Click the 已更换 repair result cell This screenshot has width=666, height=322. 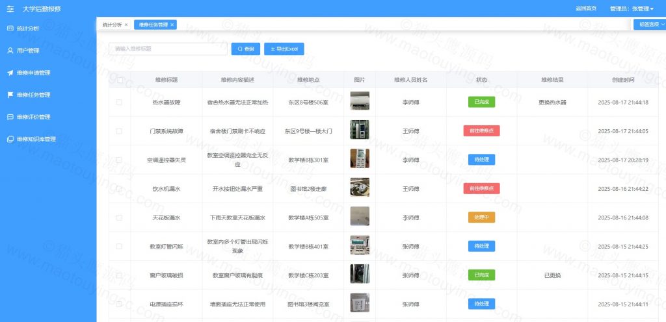click(553, 275)
